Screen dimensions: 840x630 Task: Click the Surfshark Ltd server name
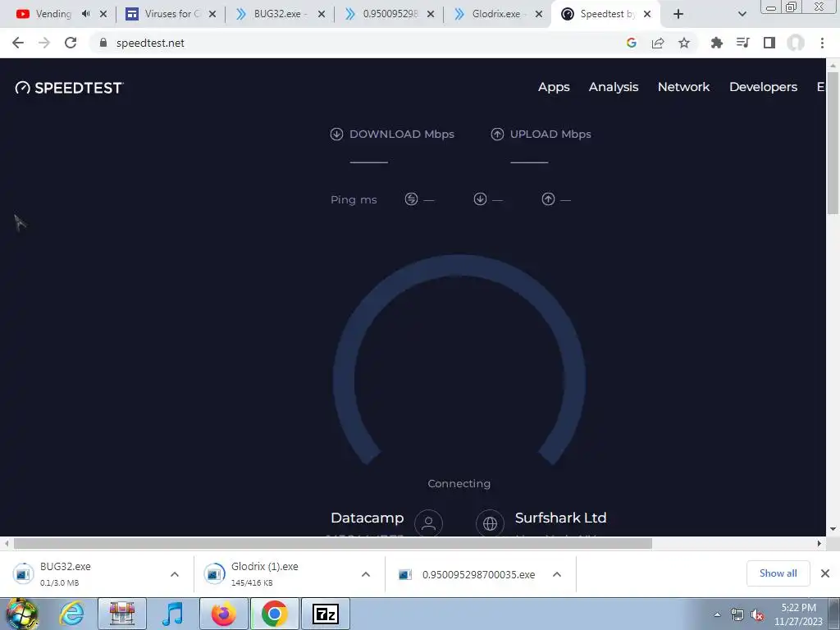click(x=560, y=518)
